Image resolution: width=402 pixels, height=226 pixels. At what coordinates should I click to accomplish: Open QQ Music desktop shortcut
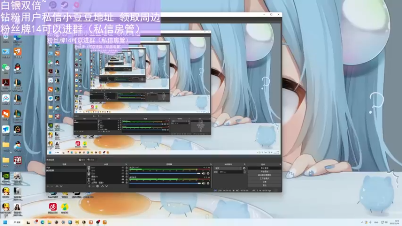(65, 208)
